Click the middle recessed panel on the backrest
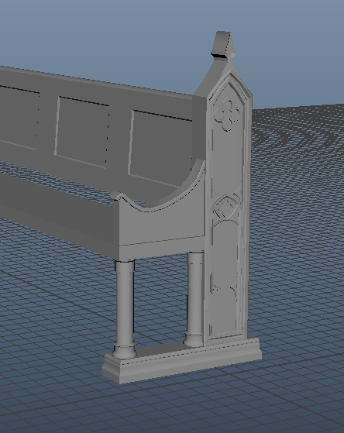Viewport: 344px width, 433px height. pyautogui.click(x=82, y=132)
